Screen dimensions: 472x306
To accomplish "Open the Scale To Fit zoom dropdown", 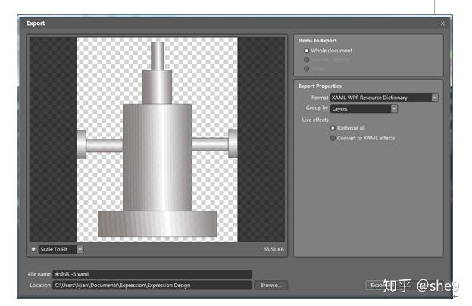I will tap(61, 249).
